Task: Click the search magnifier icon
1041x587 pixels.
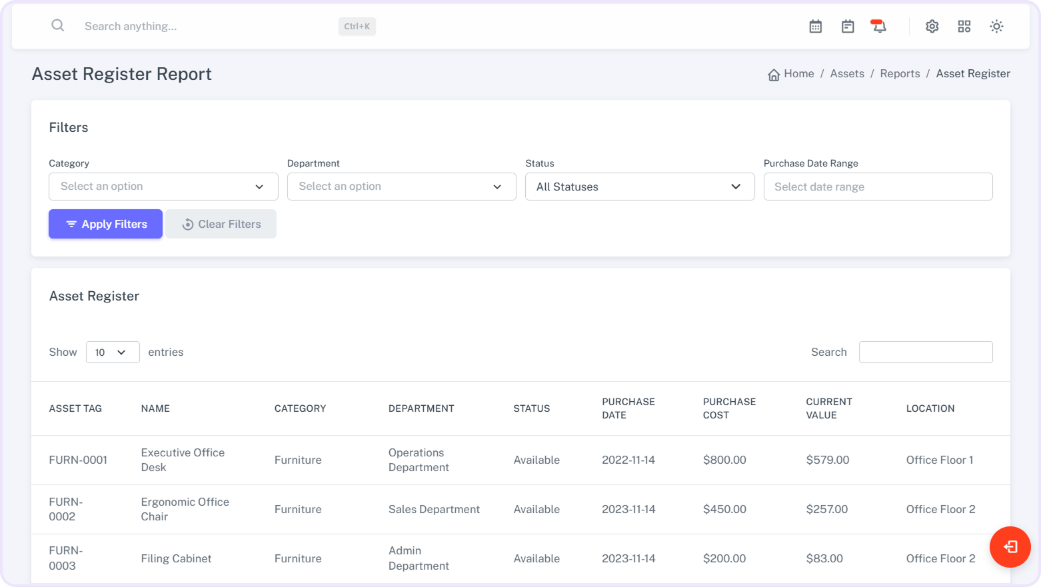Action: 58,26
